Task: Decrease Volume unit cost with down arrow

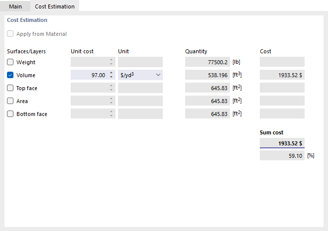Action: click(111, 78)
